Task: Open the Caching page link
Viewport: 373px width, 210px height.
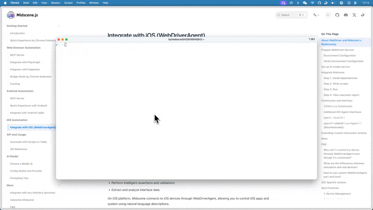Action: pos(15,84)
